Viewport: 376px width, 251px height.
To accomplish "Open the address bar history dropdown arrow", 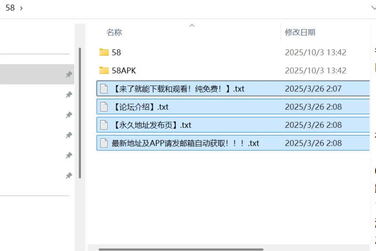I will click(373, 8).
